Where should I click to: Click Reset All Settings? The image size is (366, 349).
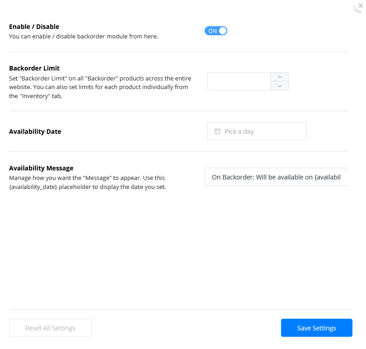50,328
